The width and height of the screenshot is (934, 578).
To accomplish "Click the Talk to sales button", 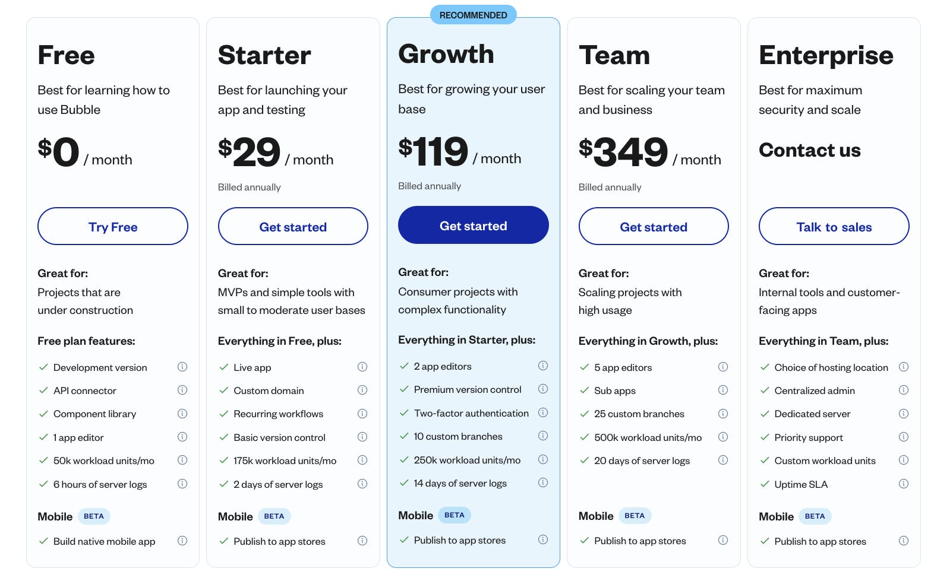I will (x=834, y=226).
